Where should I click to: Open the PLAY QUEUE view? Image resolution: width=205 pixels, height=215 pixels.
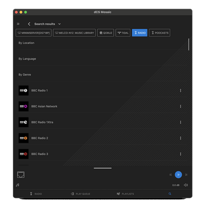tap(81, 194)
